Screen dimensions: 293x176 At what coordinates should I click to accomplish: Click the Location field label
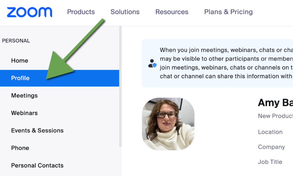coord(270,132)
